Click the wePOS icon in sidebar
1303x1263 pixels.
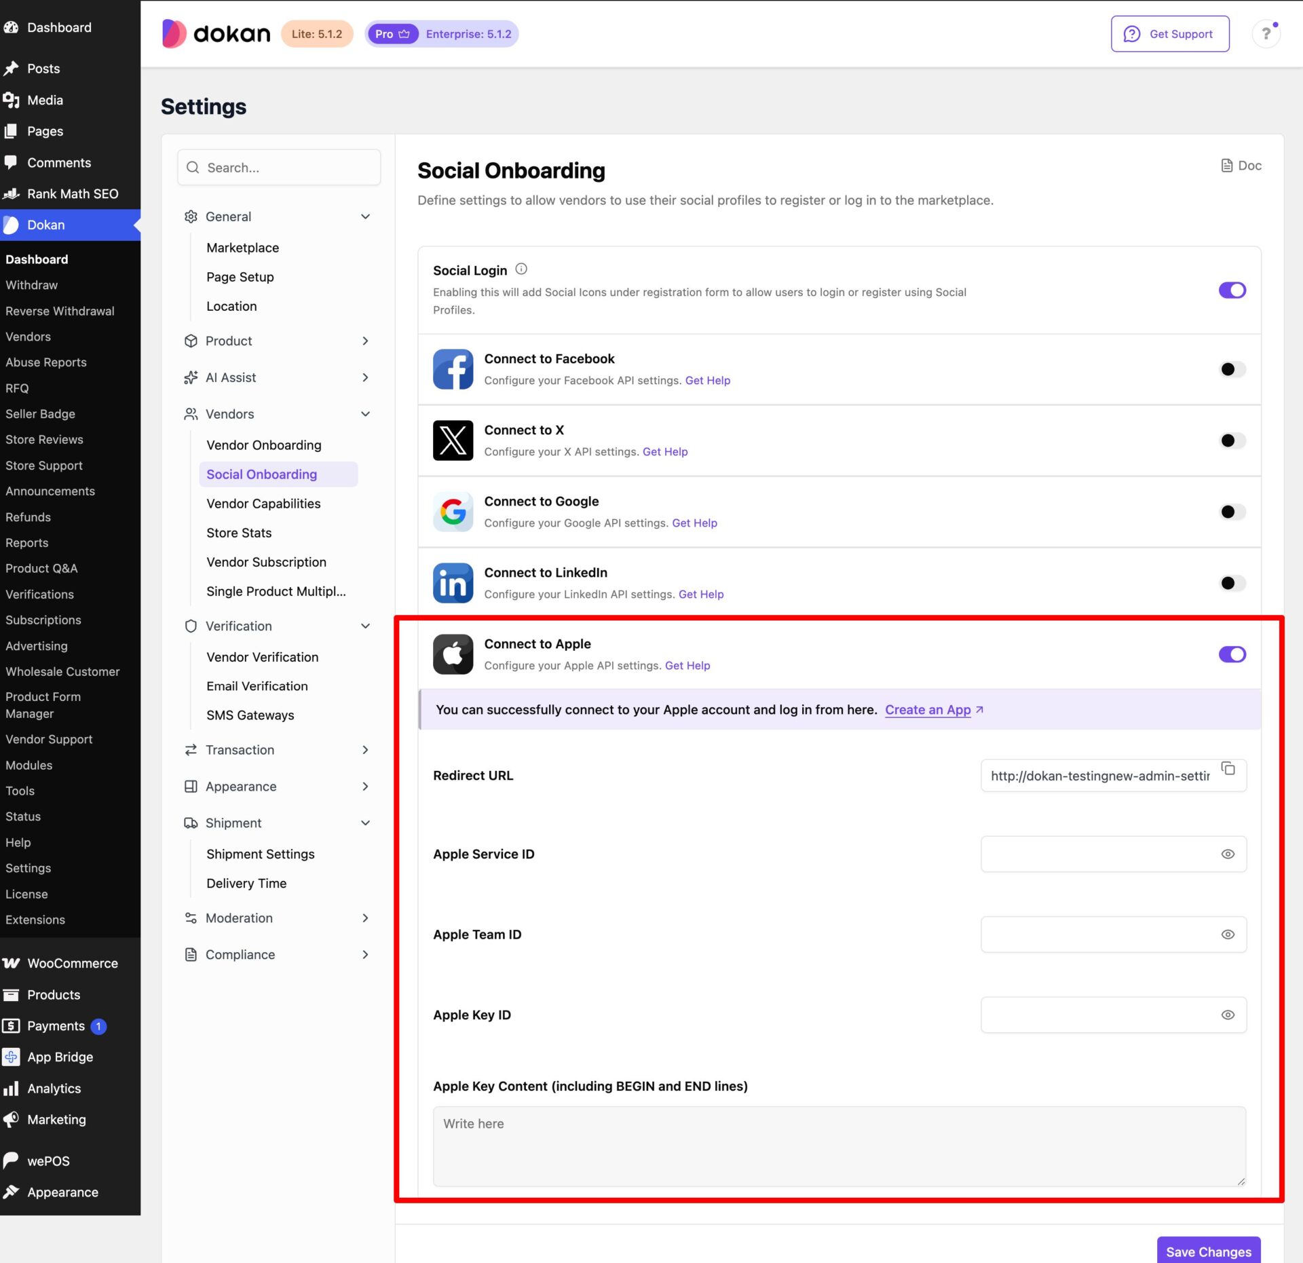point(11,1161)
